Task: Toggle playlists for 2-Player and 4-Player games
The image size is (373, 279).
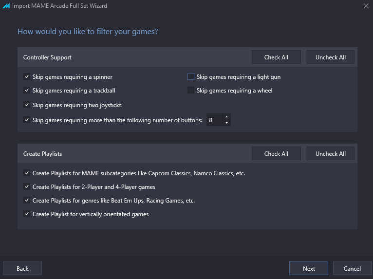Action: coord(27,186)
